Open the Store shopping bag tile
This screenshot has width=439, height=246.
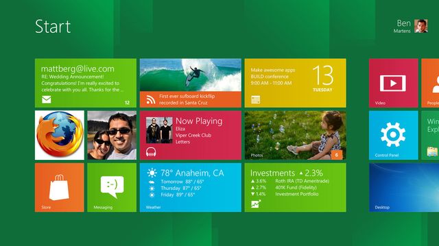point(60,187)
